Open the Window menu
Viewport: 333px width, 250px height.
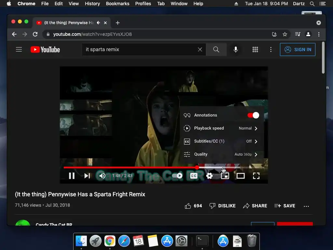[x=179, y=4]
